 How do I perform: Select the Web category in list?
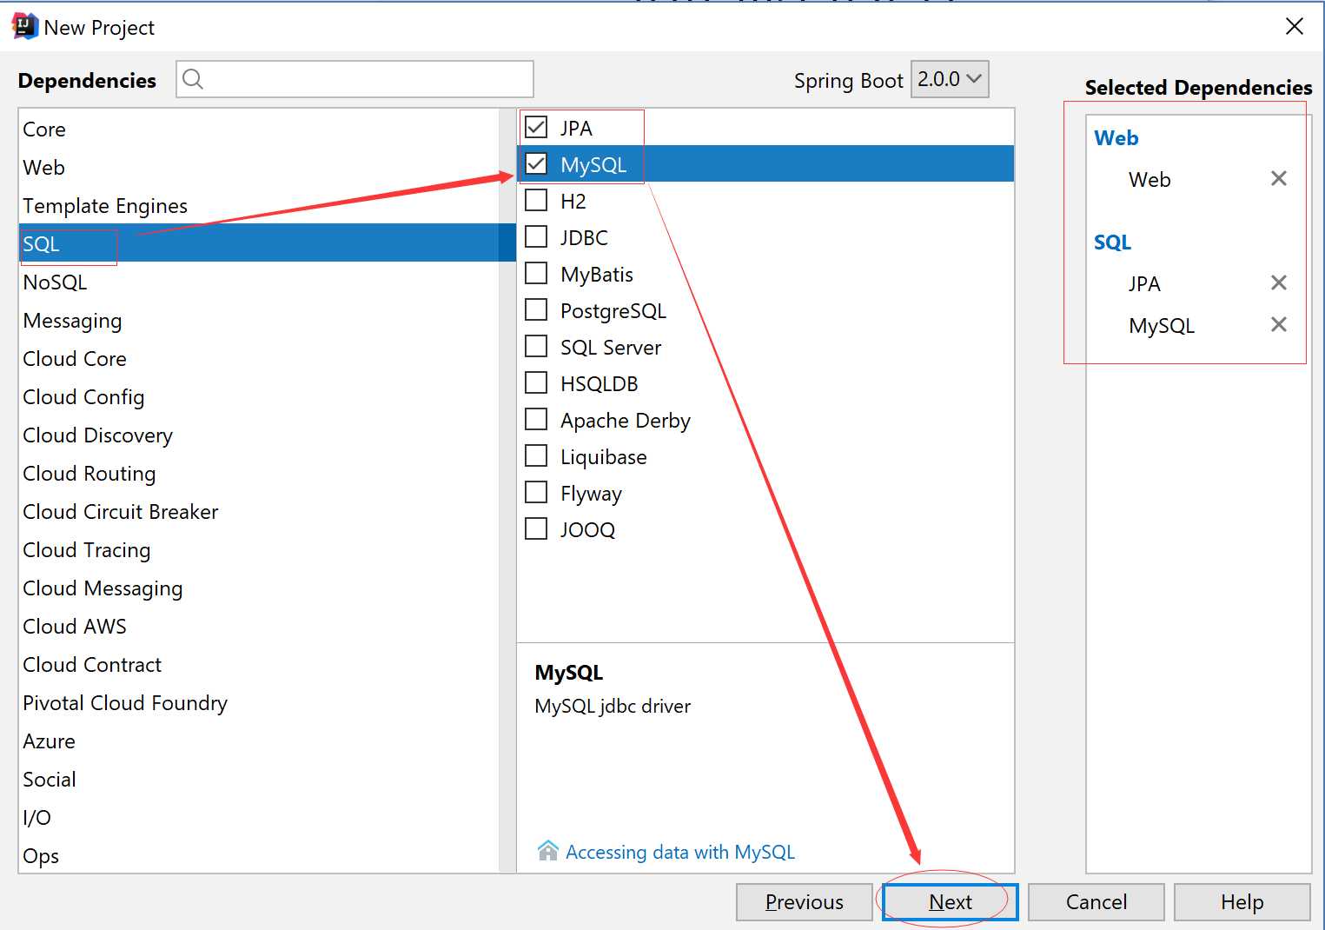click(259, 168)
